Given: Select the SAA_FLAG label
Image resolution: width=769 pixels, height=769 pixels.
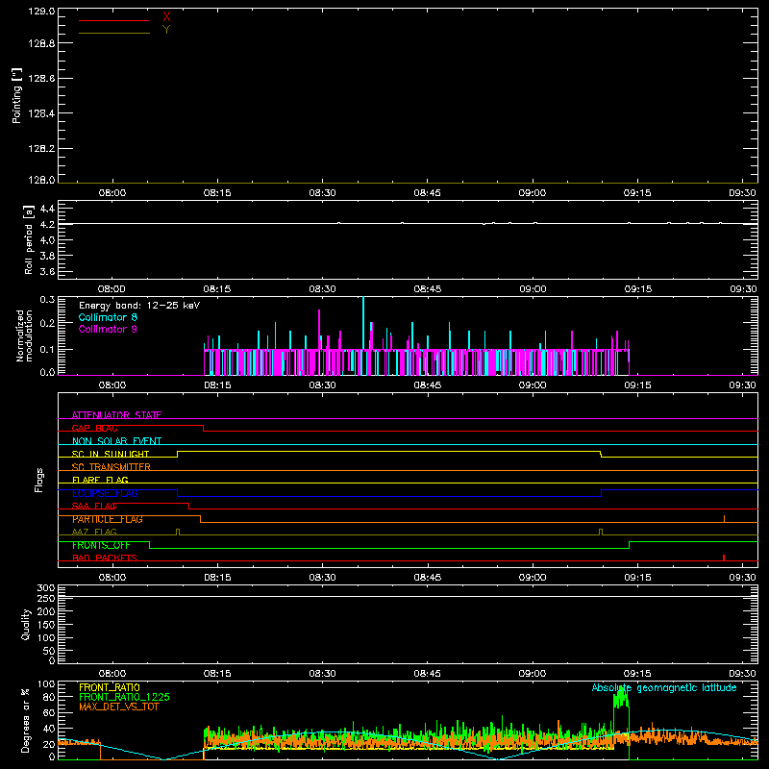Looking at the screenshot, I should coord(94,507).
